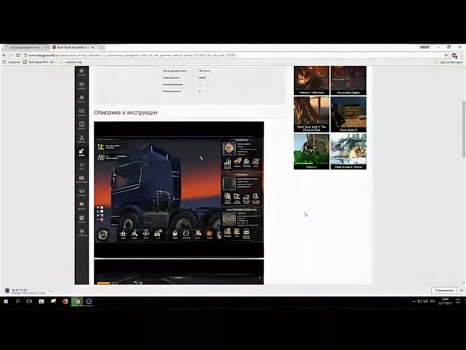Viewport: 466px width, 350px height.
Task: Open the red browser menu icon beside address bar
Action: pyautogui.click(x=454, y=55)
